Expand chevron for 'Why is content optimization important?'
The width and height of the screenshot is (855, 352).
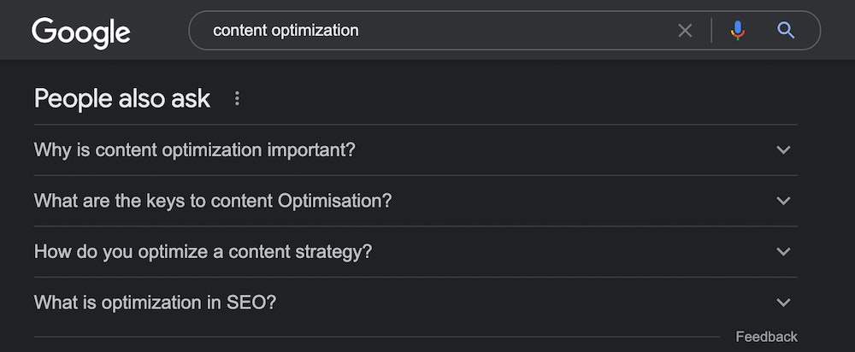[782, 150]
